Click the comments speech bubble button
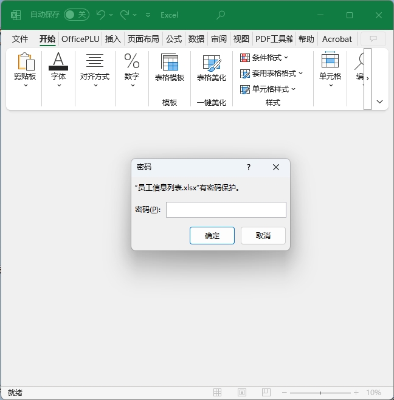This screenshot has height=400, width=394. [x=373, y=39]
